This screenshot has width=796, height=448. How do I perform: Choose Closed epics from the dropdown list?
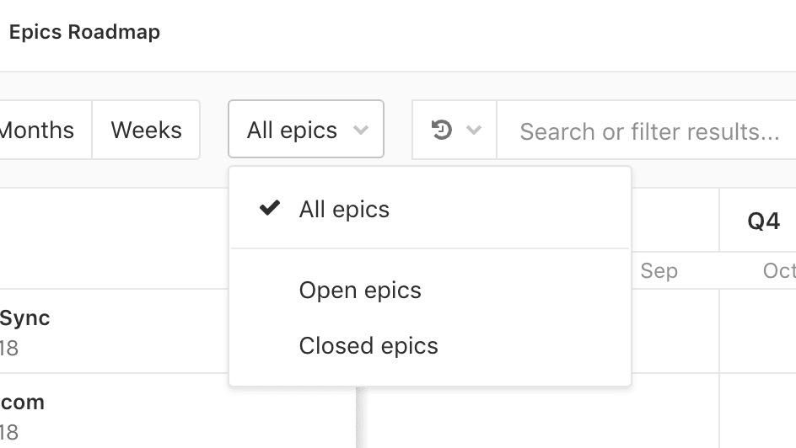click(430, 346)
